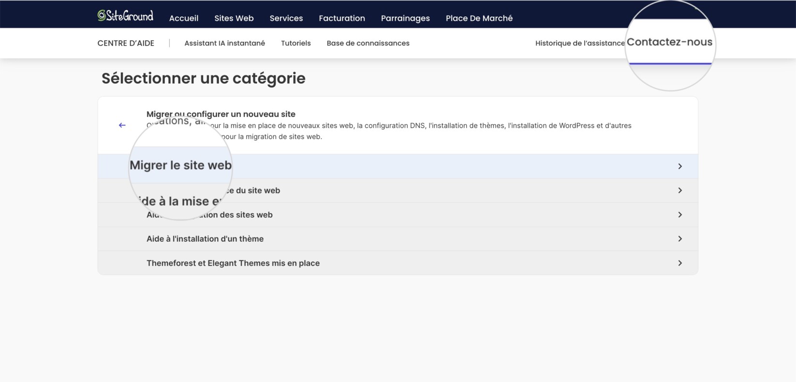Expand the Aide à l'installation d'un thème chevron
The width and height of the screenshot is (796, 382).
click(x=680, y=239)
